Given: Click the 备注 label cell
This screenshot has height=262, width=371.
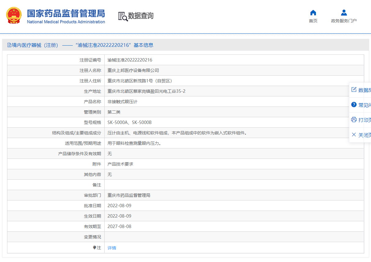Looking at the screenshot, I should [56, 185].
